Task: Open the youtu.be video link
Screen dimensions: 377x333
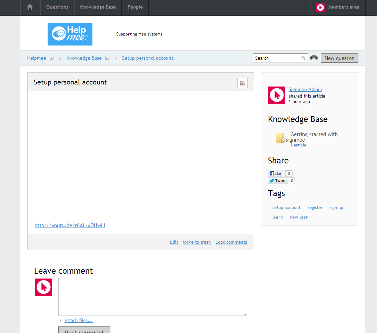Action: click(70, 225)
